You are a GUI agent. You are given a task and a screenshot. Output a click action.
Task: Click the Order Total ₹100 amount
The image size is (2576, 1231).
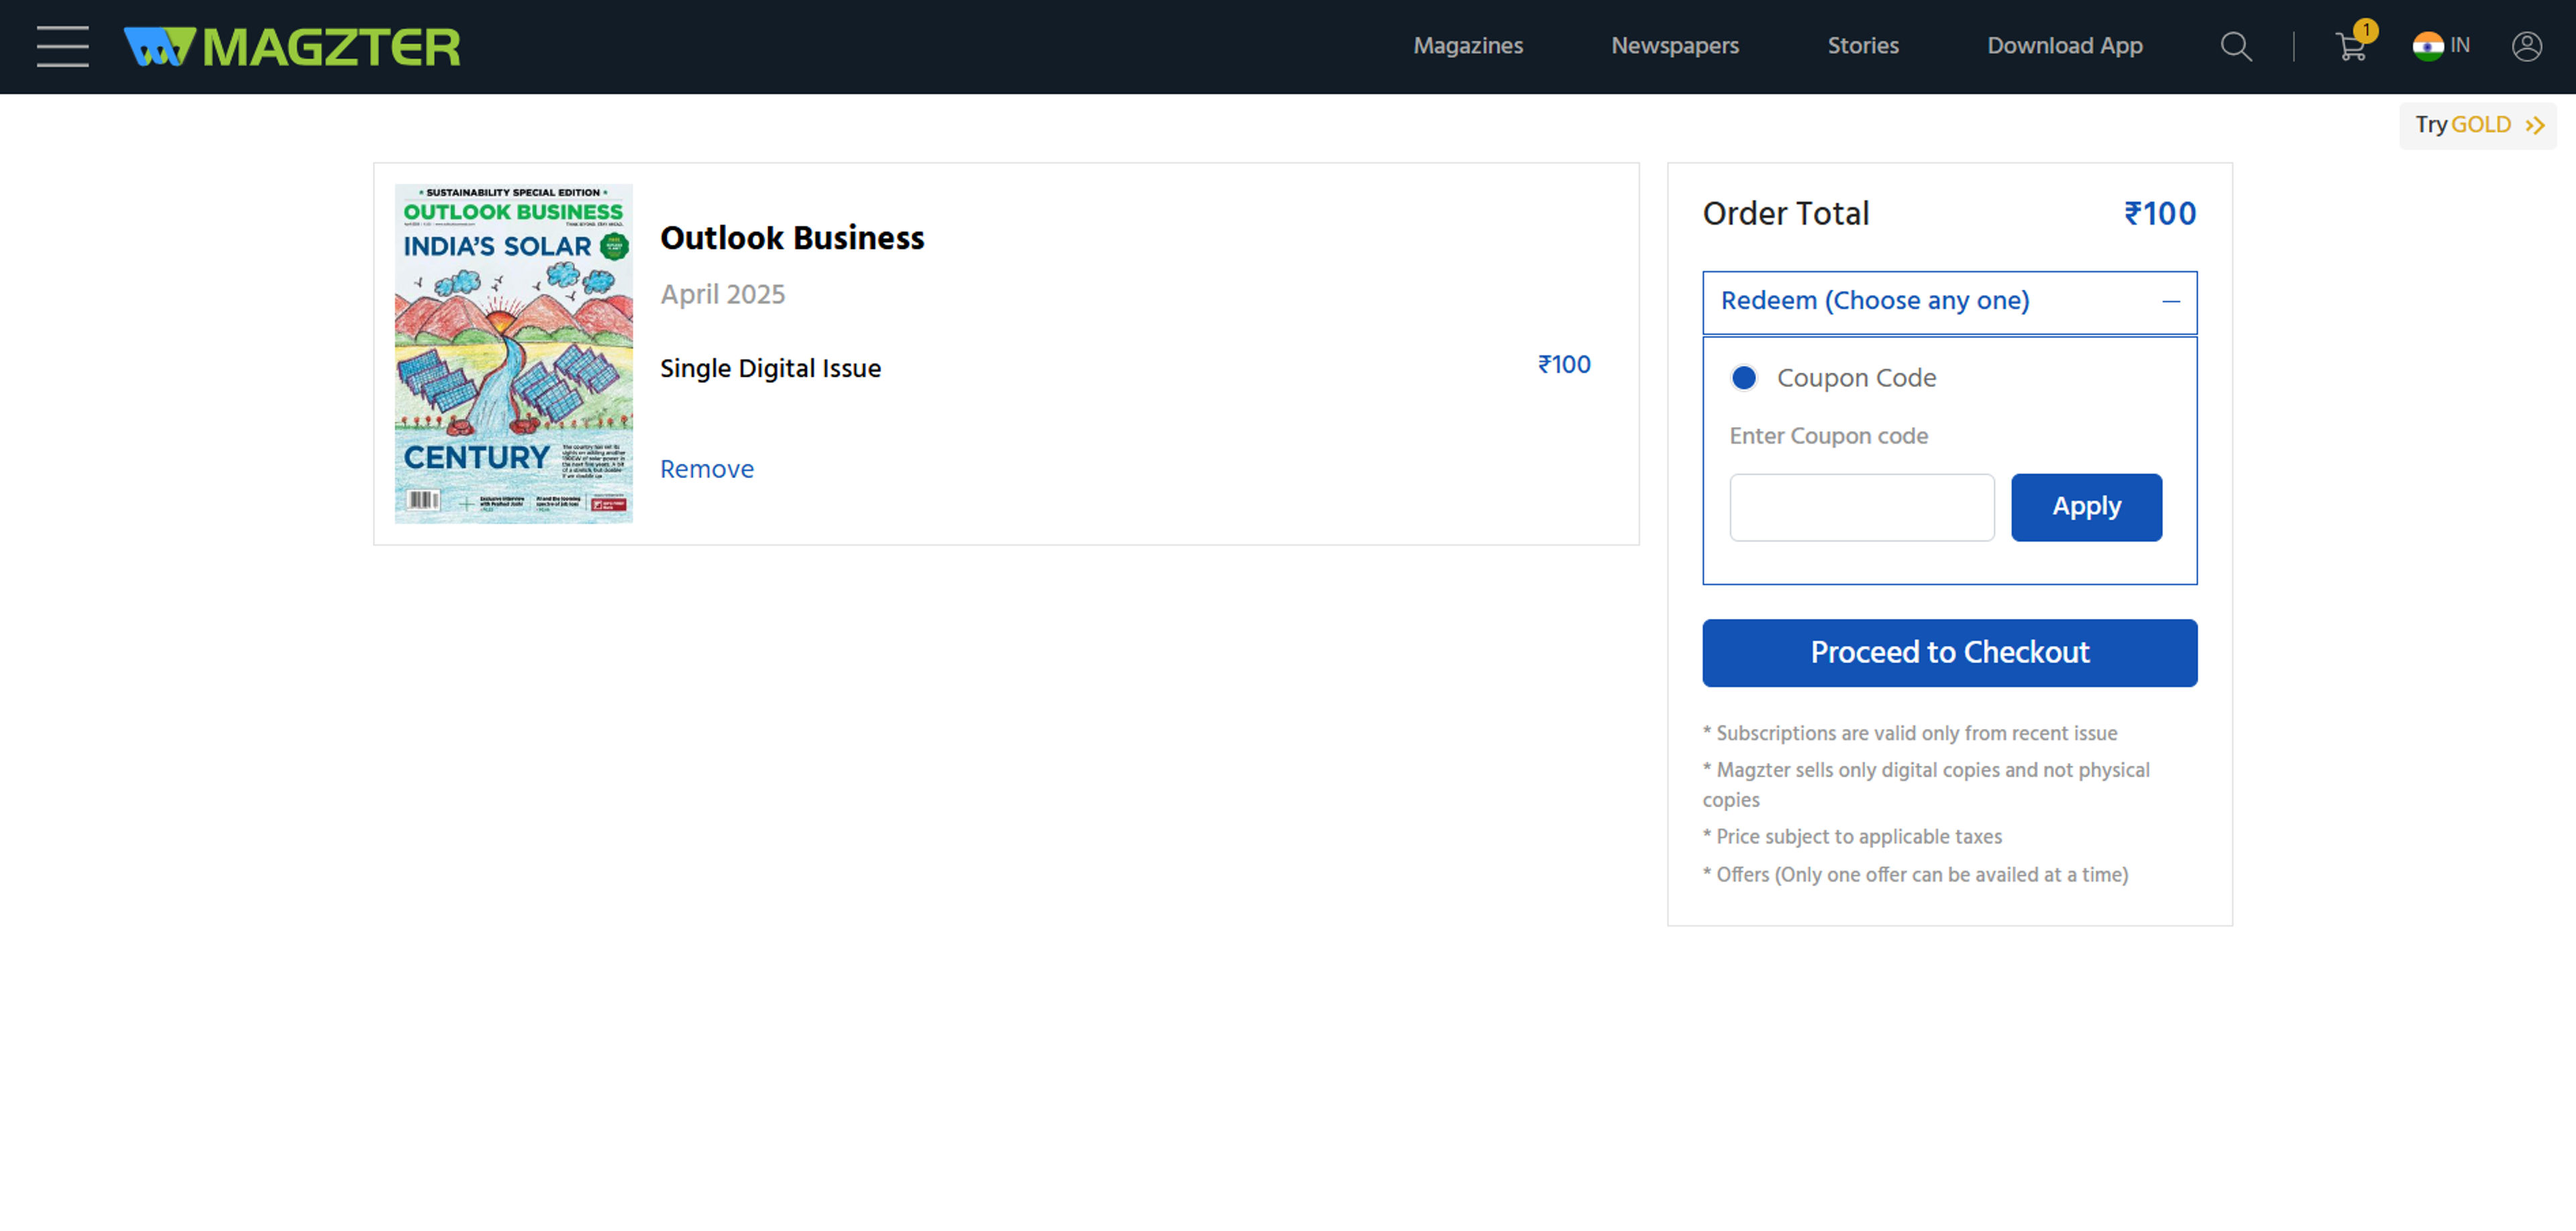click(2159, 214)
